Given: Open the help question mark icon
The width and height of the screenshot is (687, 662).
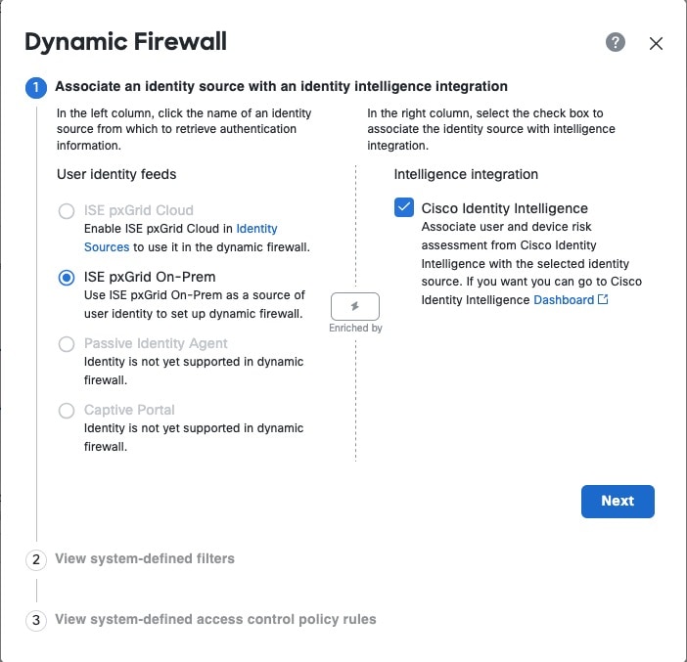Looking at the screenshot, I should pos(615,42).
